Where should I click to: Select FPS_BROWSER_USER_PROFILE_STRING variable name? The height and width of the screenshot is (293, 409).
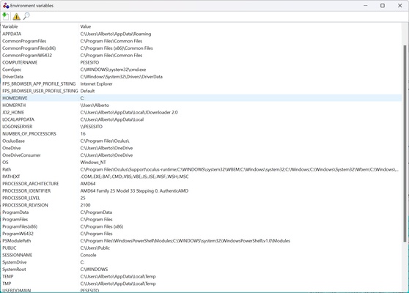(40, 91)
